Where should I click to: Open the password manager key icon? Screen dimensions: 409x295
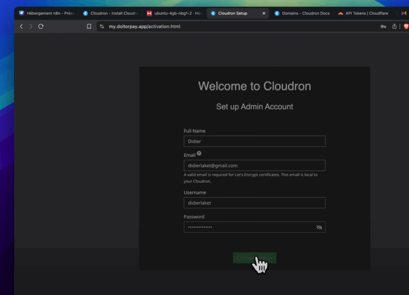[383, 26]
